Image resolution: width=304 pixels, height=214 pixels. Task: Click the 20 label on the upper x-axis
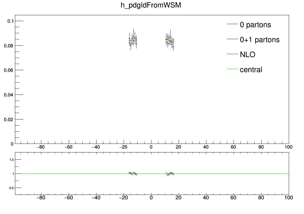178,147
